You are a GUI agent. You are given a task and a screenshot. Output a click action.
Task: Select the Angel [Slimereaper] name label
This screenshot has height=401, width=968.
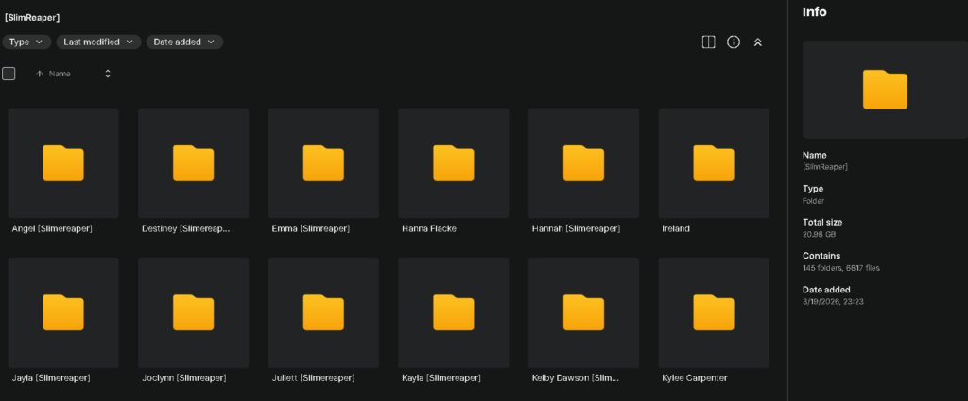[52, 229]
